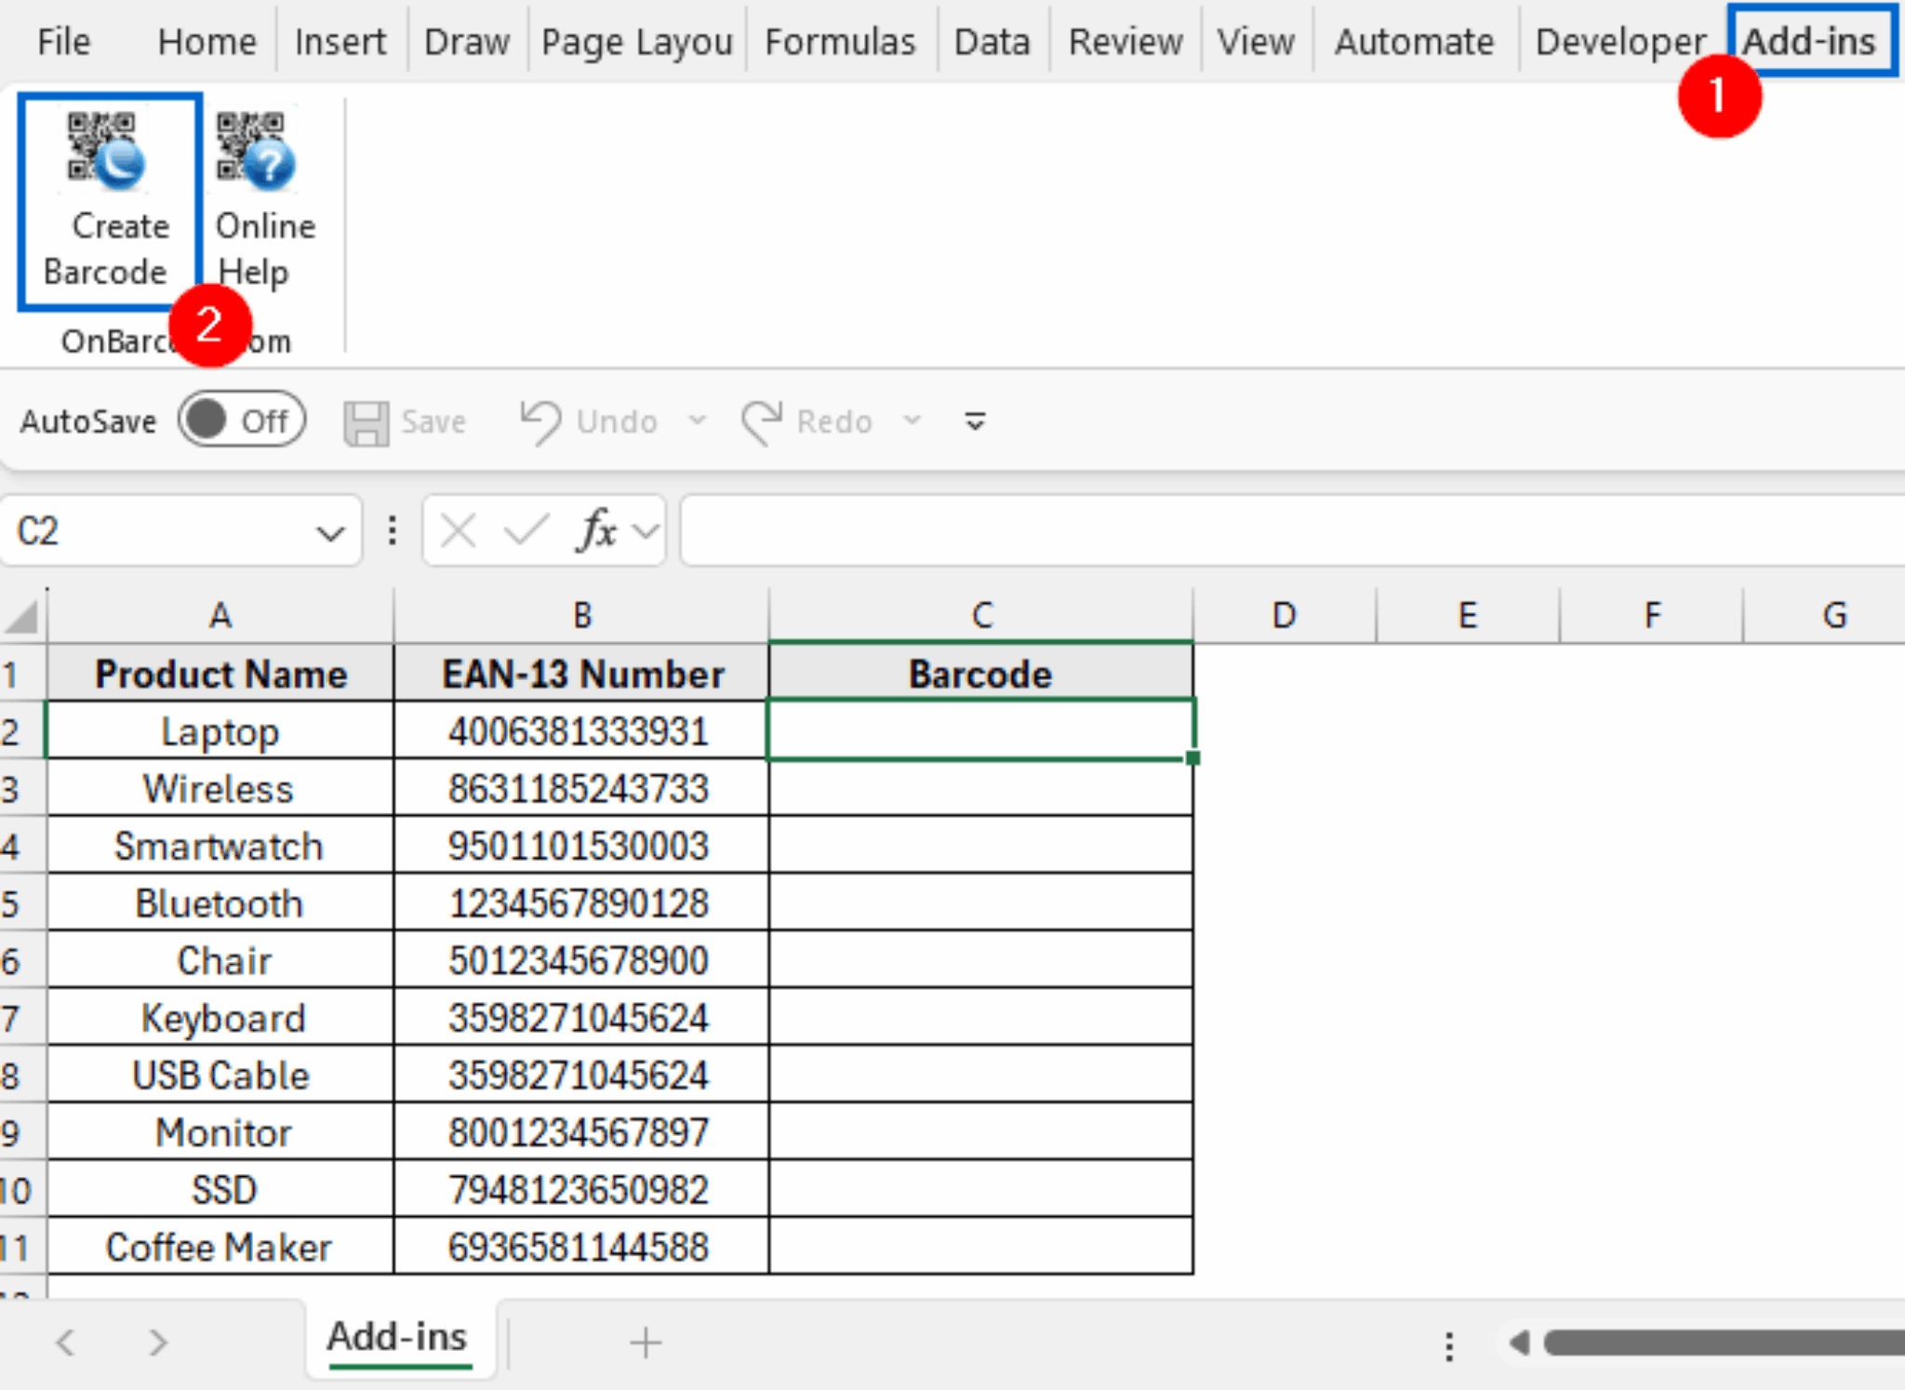This screenshot has width=1905, height=1390.
Task: Click the Quick Access Toolbar customize chevron
Action: point(973,421)
